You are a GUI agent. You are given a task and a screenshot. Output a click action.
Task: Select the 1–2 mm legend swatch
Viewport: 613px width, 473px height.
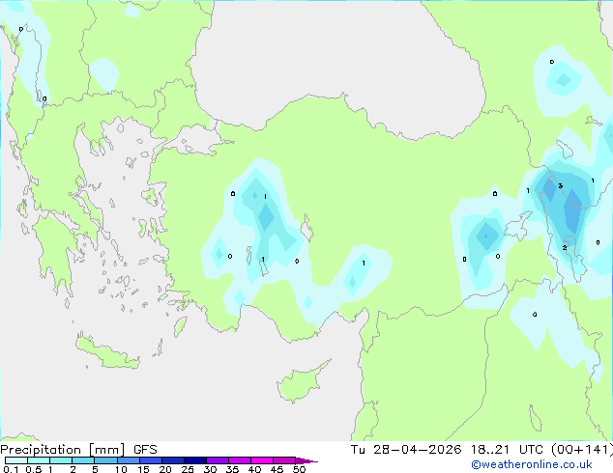coord(61,460)
